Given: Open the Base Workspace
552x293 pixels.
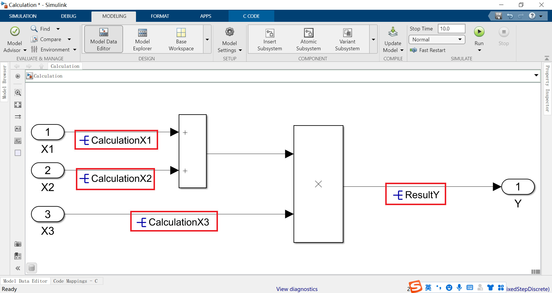Looking at the screenshot, I should click(x=181, y=39).
